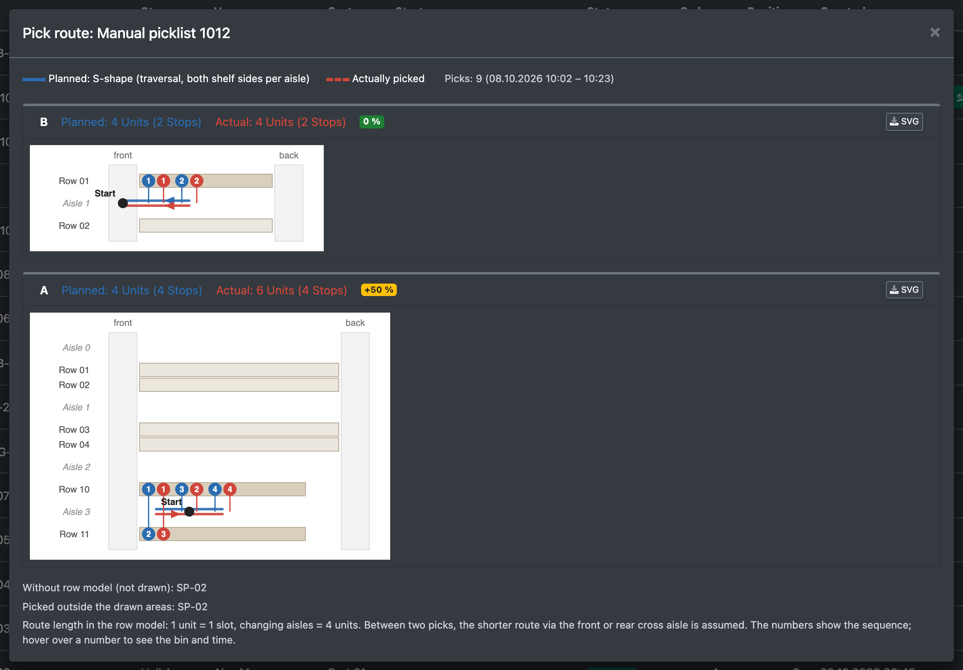The image size is (963, 670).
Task: Click the +50 % deviation badge
Action: [x=379, y=290]
